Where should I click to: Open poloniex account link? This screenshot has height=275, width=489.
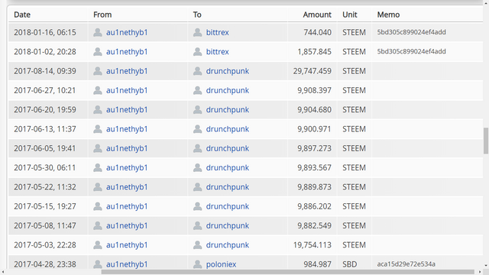[221, 264]
